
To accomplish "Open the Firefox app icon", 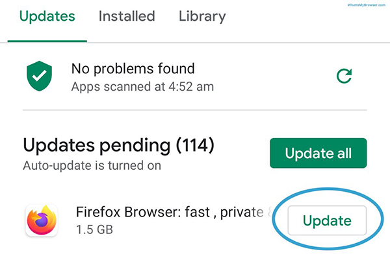I will point(42,220).
